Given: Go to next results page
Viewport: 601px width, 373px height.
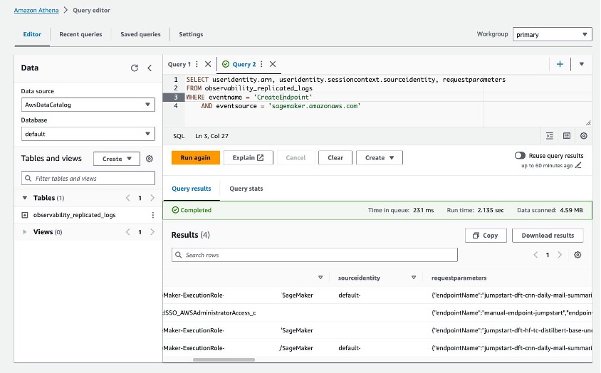Looking at the screenshot, I should (560, 255).
